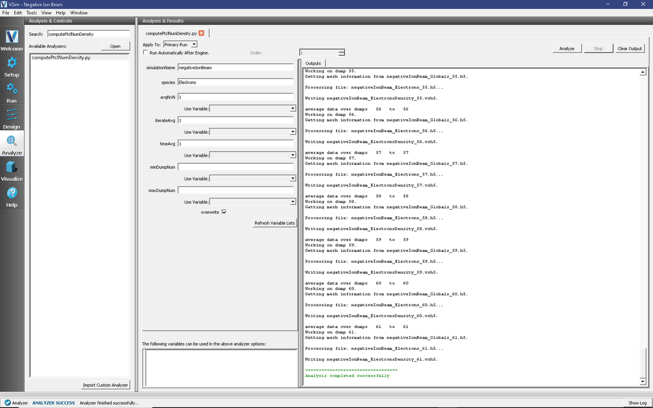Image resolution: width=653 pixels, height=408 pixels.
Task: Open the avgNxN Use Variable dropdown
Action: [253, 109]
